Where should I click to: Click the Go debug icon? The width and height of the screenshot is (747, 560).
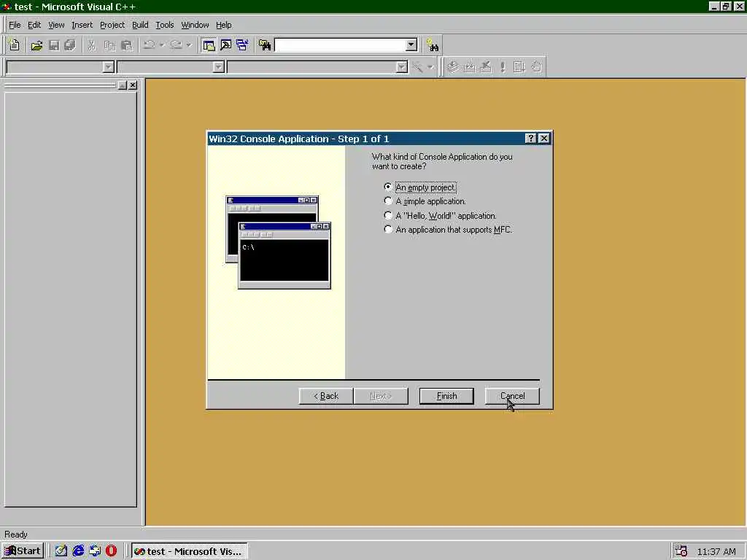(x=519, y=67)
